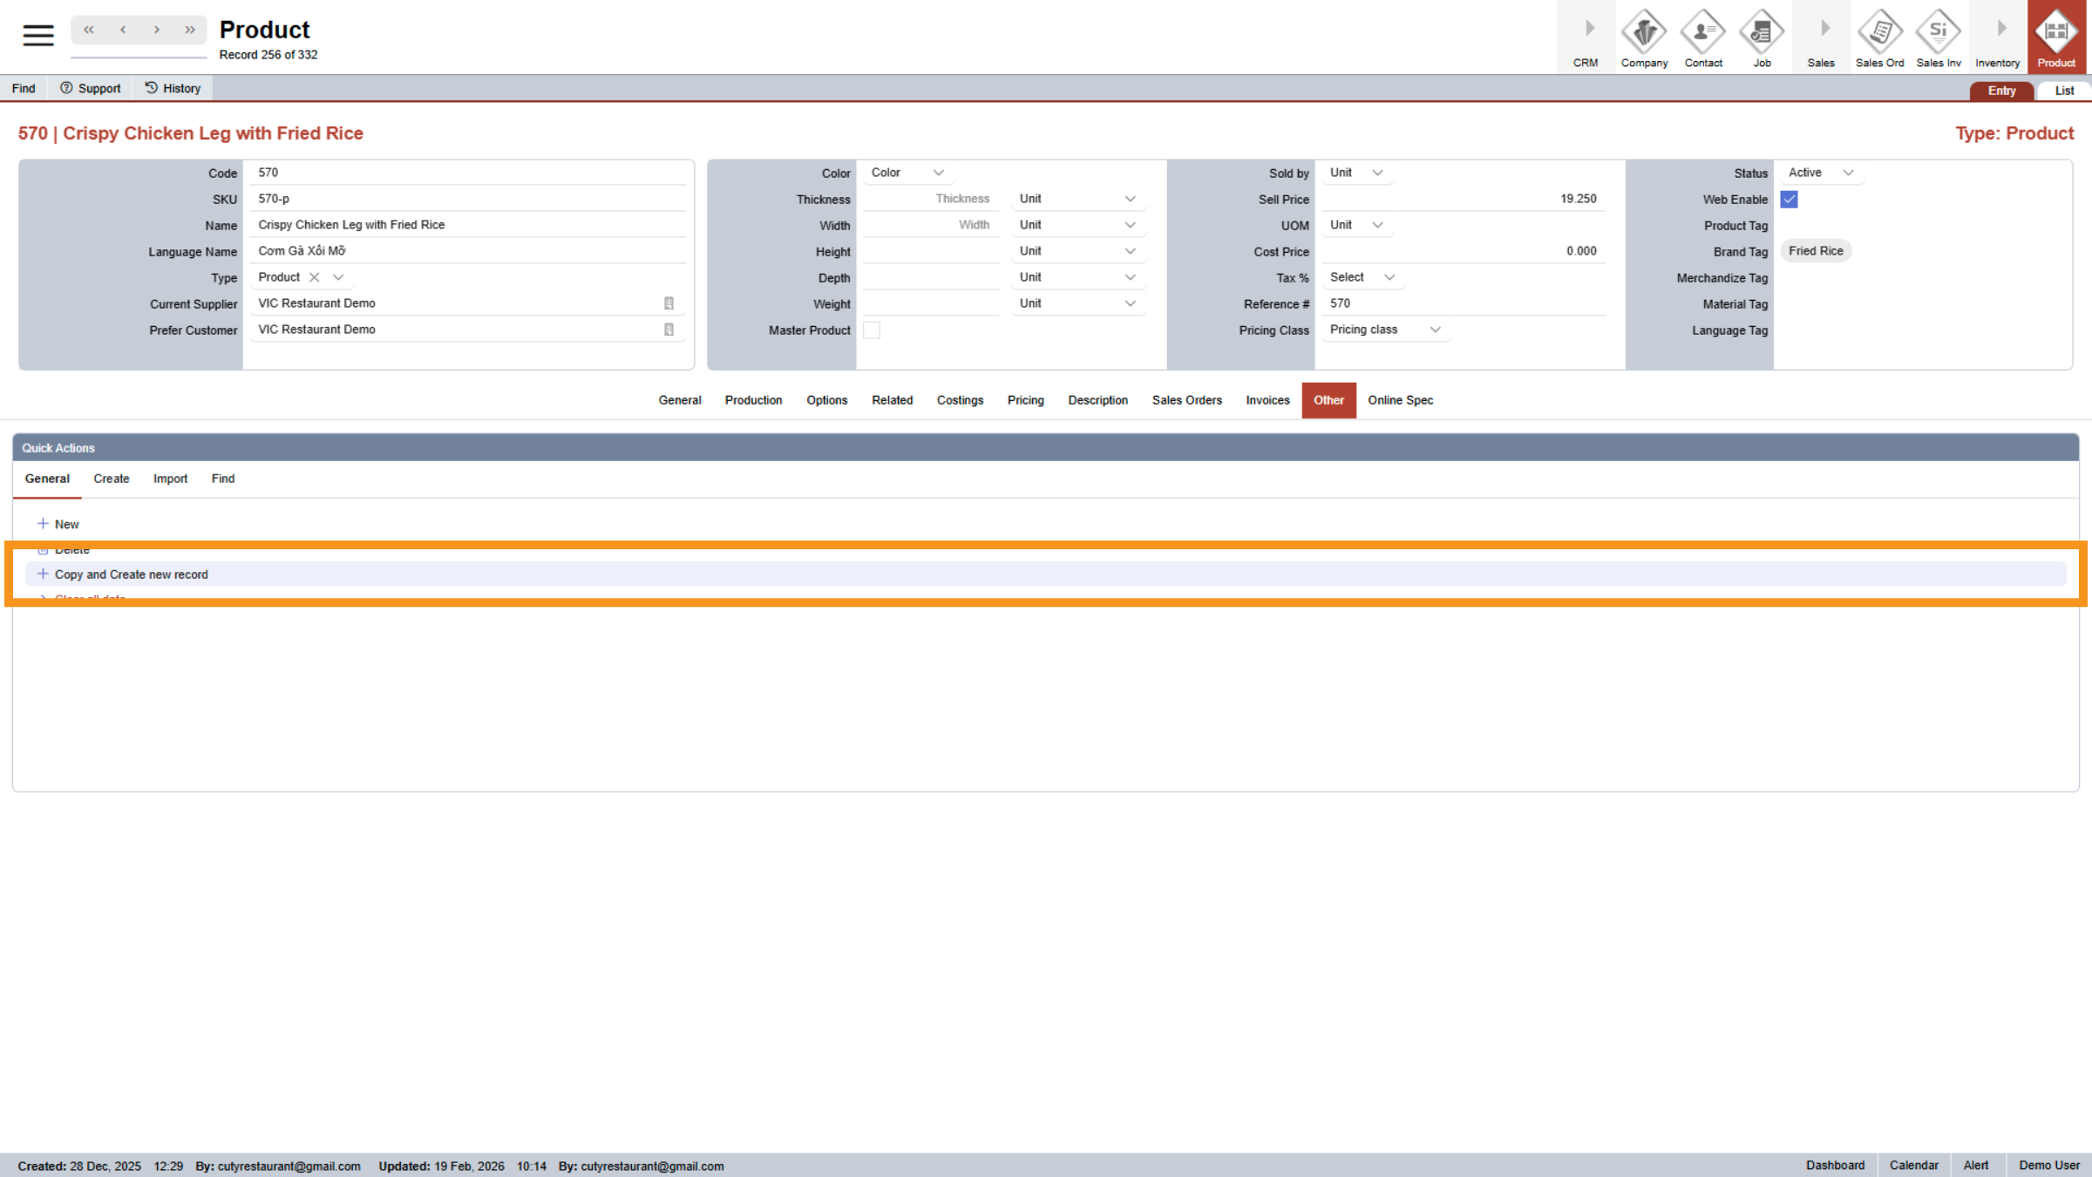Switch to the Costings tab
Screen dimensions: 2092x1177
(960, 400)
